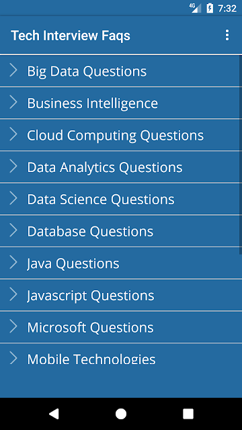
Task: Tap the battery icon in the status bar
Action: [210, 8]
